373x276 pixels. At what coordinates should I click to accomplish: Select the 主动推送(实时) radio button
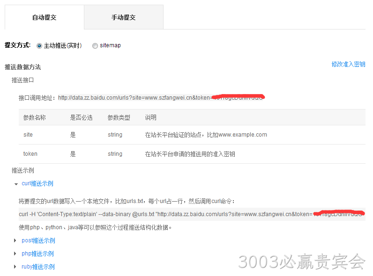[x=39, y=45]
